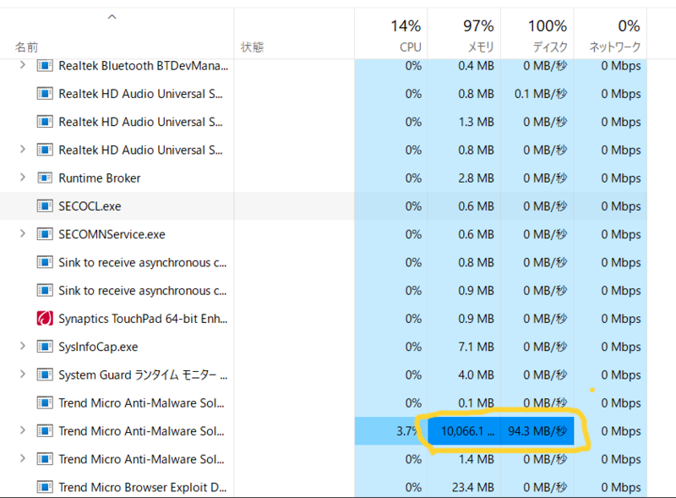This screenshot has height=498, width=676.
Task: Click icon of Realtek HD Audio row using 1.3 MB
Action: (x=45, y=122)
